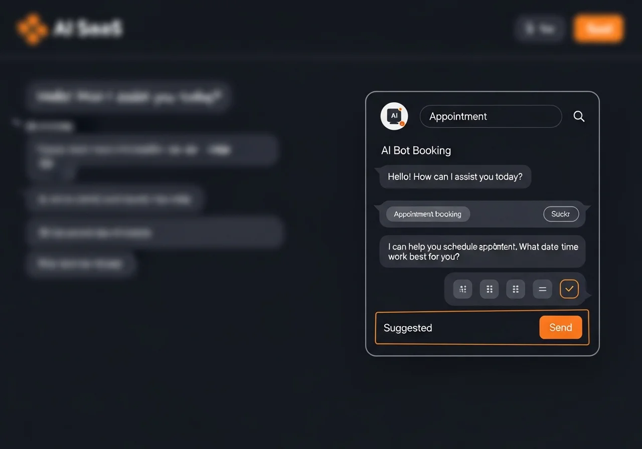This screenshot has width=642, height=449.
Task: Select the second six-dot grid icon
Action: pos(489,289)
